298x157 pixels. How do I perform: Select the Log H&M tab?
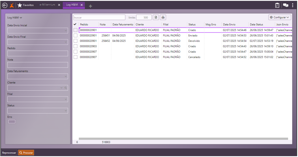pos(72,5)
